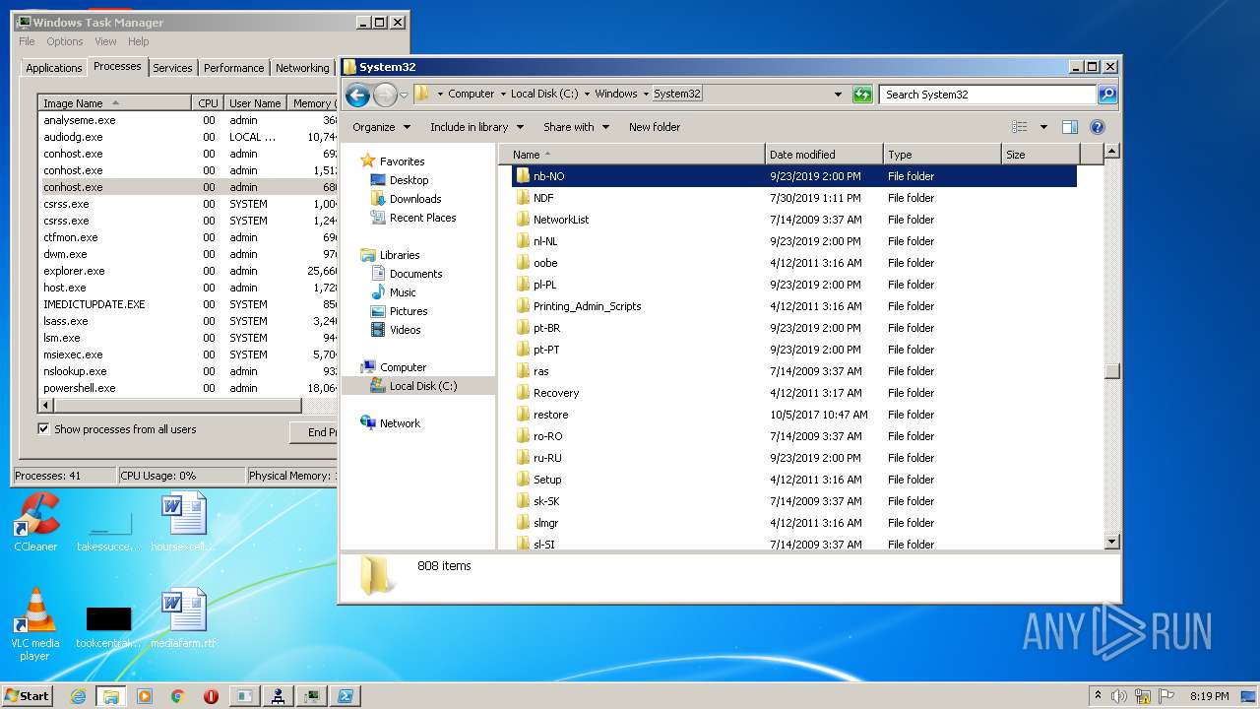Click the Action Center flag tray icon
1260x709 pixels.
pyautogui.click(x=1165, y=696)
